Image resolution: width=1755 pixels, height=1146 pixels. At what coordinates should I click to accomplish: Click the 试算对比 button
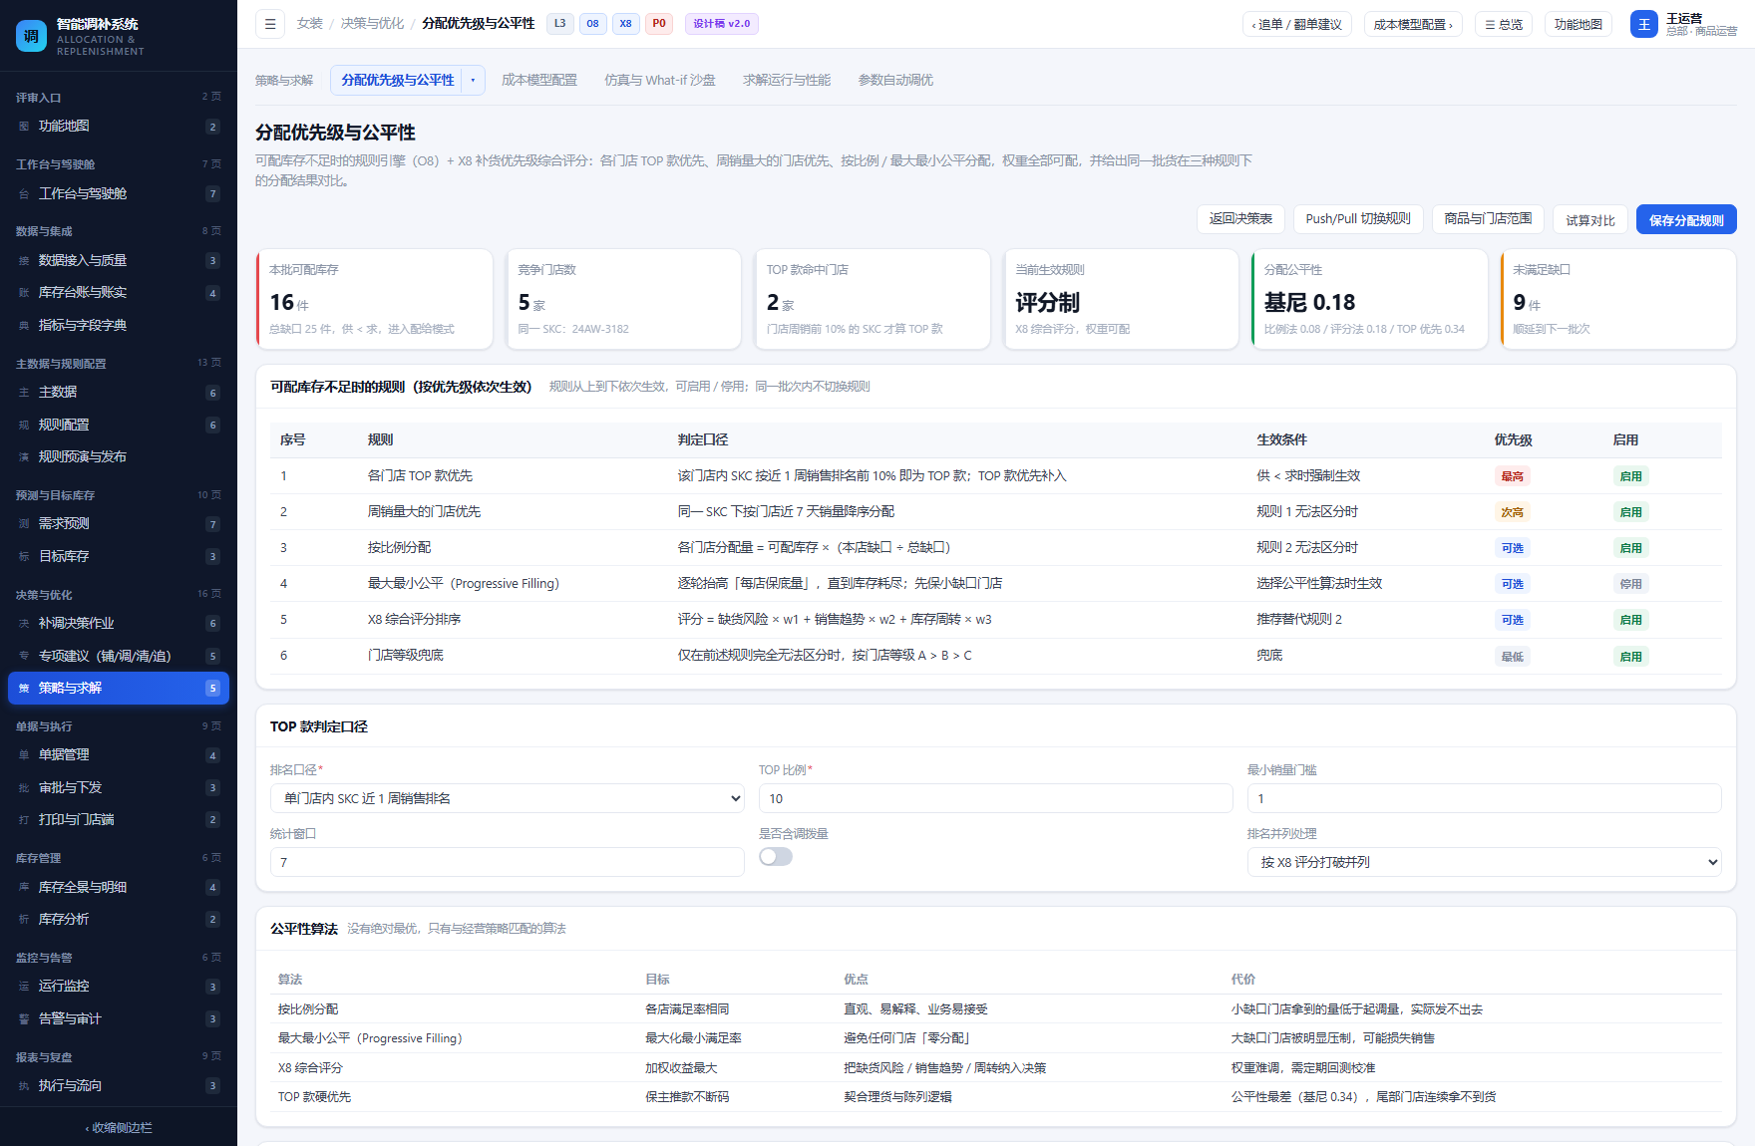(1590, 219)
